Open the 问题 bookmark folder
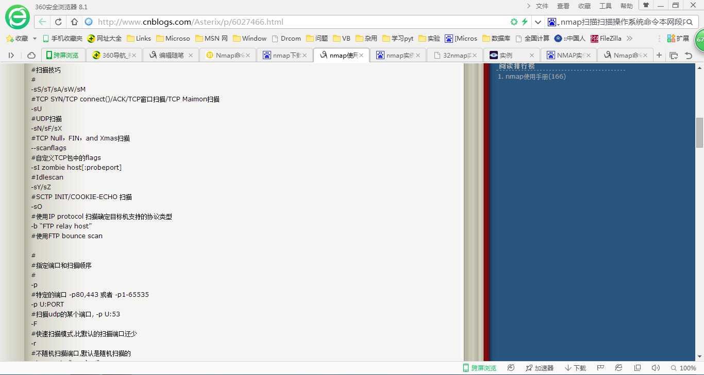The height and width of the screenshot is (375, 704). 317,39
